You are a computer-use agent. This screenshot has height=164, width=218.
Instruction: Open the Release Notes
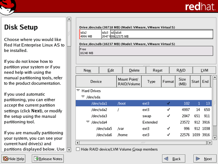tap(48, 159)
